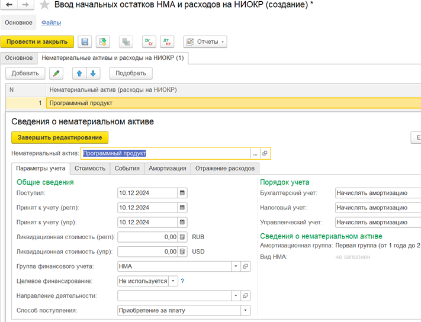
Task: Switch to the Стоимость tab
Action: pyautogui.click(x=90, y=169)
